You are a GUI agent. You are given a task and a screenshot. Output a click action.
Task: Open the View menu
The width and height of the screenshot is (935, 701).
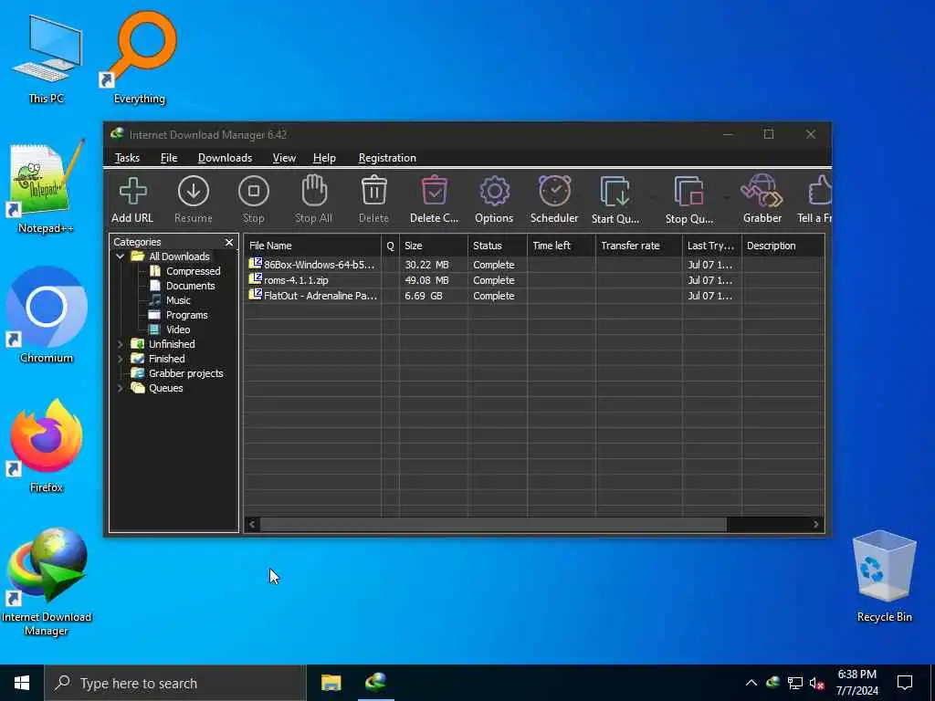point(284,158)
